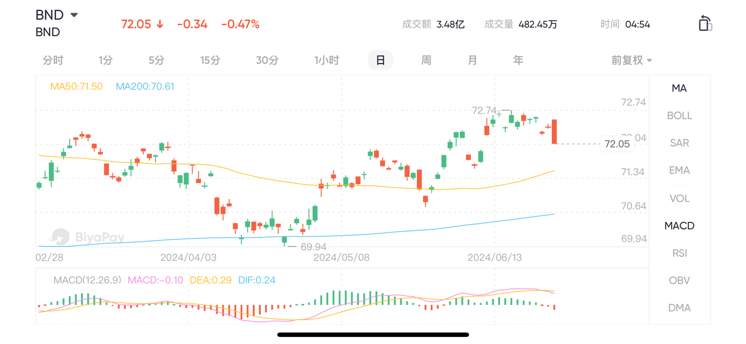Switch to the 1小时 timeframe
Image resolution: width=746 pixels, height=344 pixels.
(326, 60)
